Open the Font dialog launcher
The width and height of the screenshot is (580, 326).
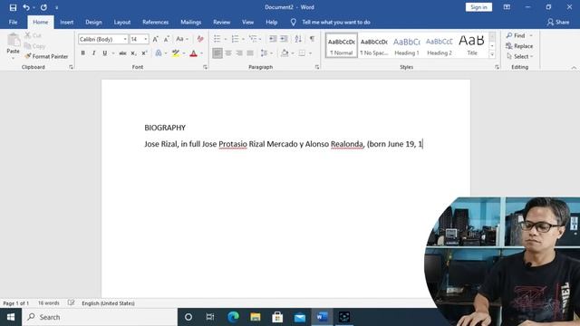pos(206,67)
